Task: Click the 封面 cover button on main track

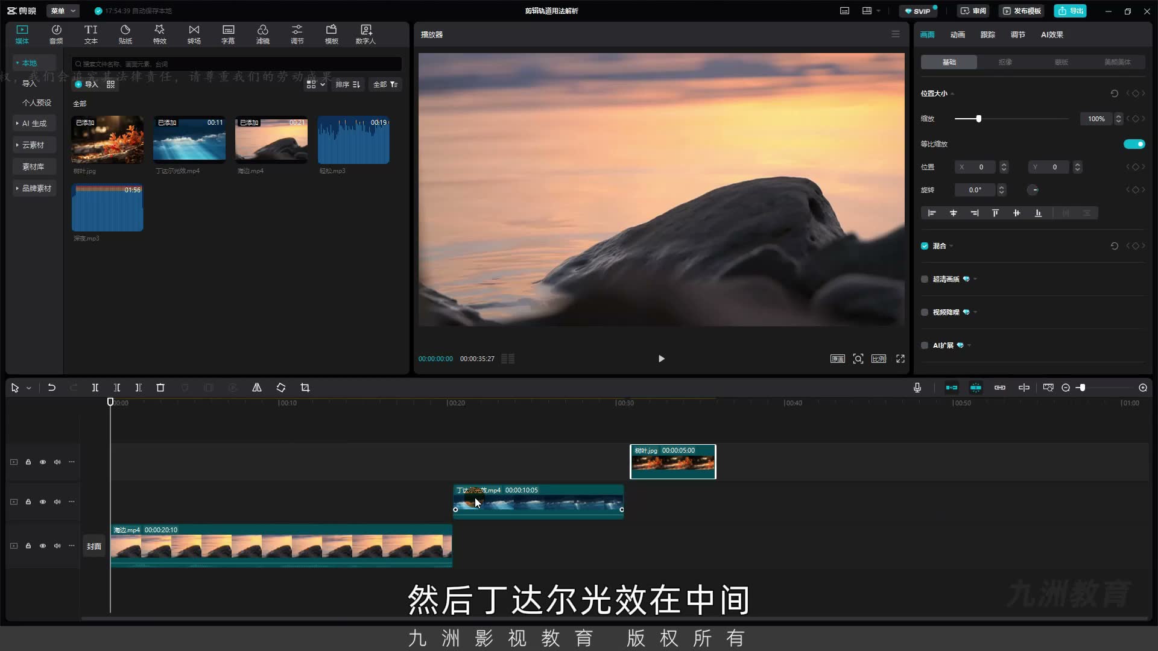Action: pos(94,547)
